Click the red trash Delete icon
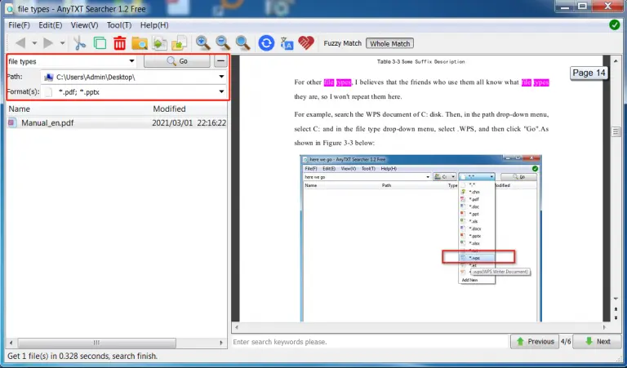The width and height of the screenshot is (627, 368). coord(119,42)
